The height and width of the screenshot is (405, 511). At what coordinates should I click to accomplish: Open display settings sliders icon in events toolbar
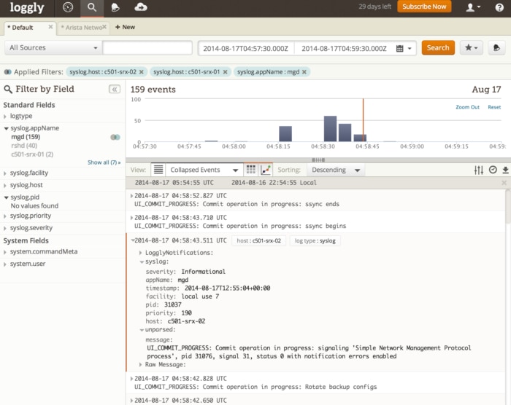pyautogui.click(x=479, y=170)
